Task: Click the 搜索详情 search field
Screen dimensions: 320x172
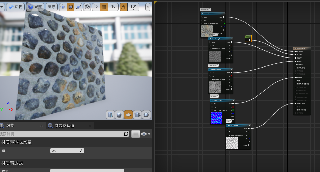Action: click(61, 134)
